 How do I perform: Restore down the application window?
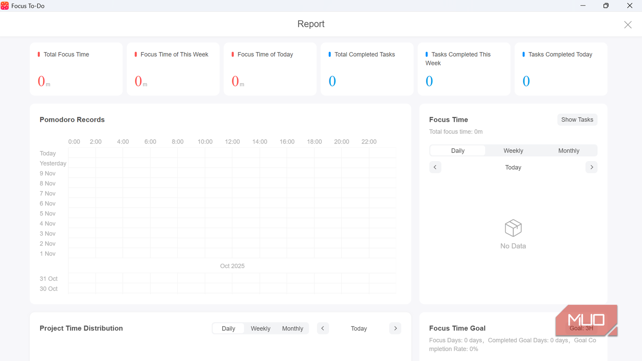(x=606, y=6)
